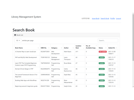
Task: Expand the entries per page dropdown
Action: coord(18,41)
